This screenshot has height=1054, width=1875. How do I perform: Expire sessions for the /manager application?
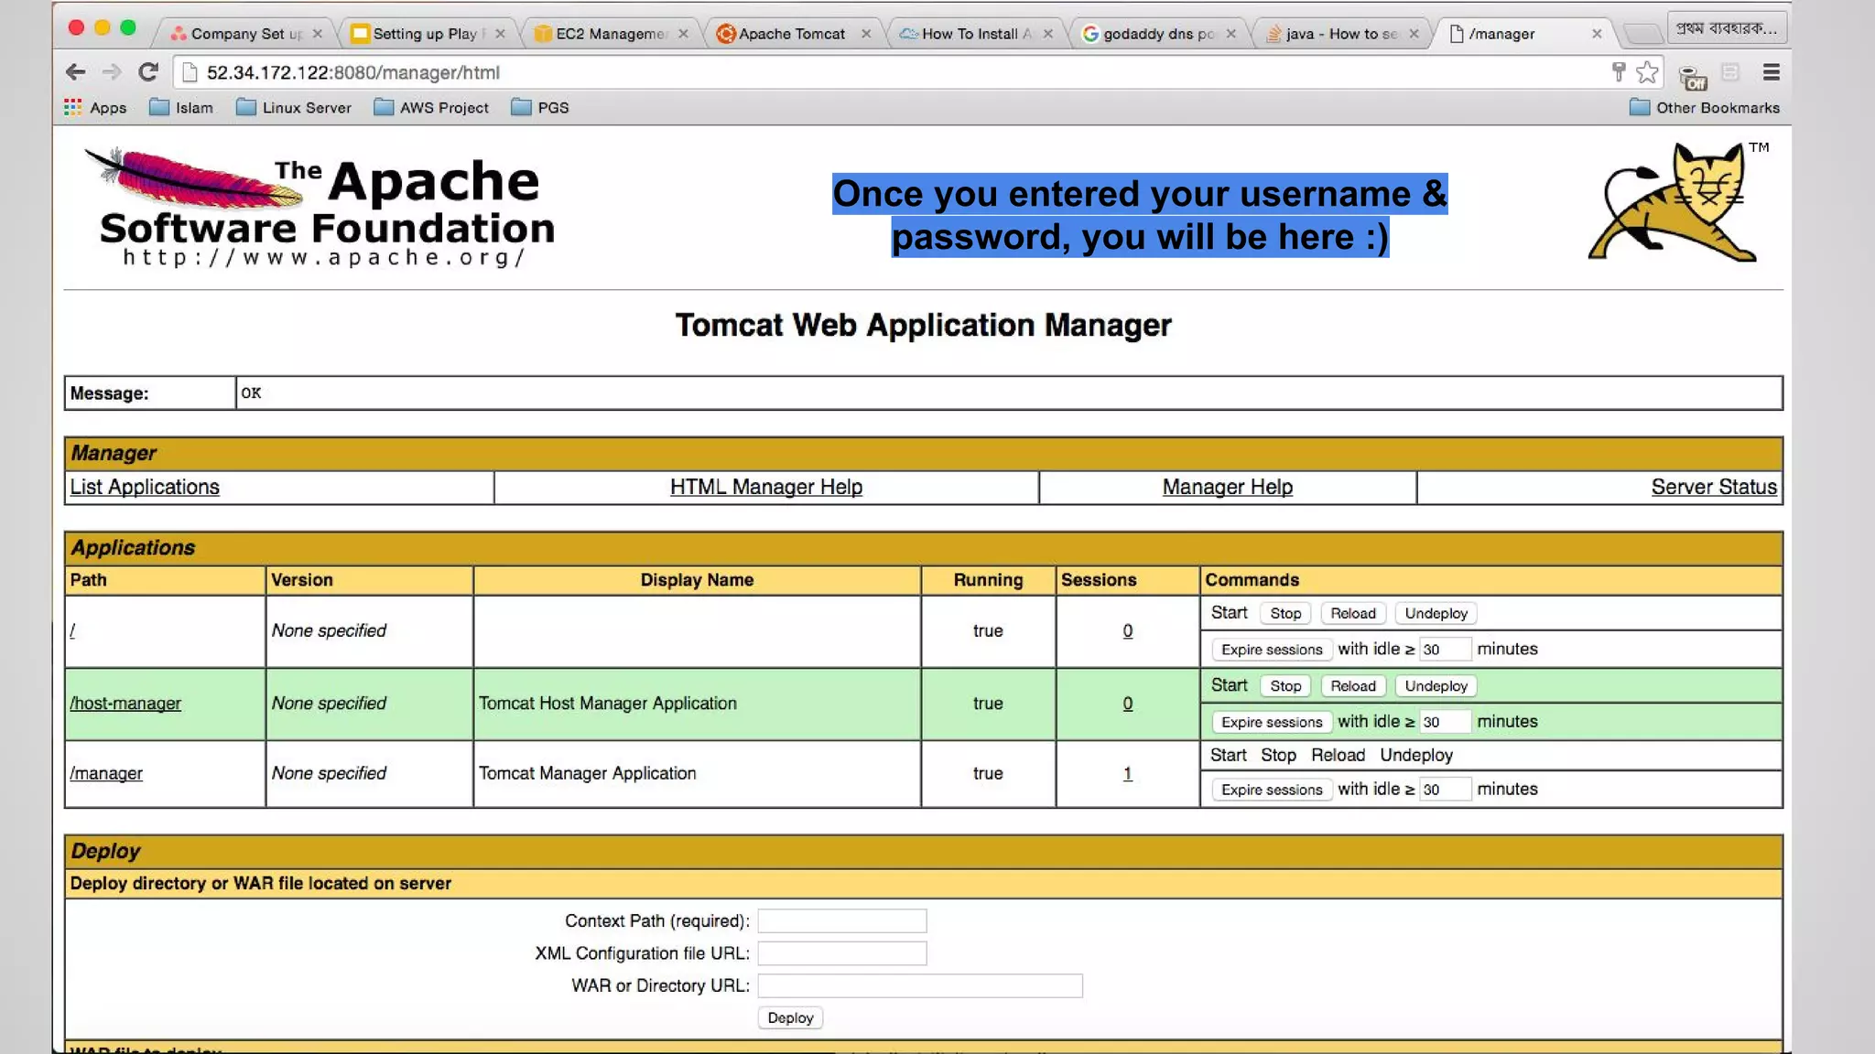pyautogui.click(x=1272, y=790)
